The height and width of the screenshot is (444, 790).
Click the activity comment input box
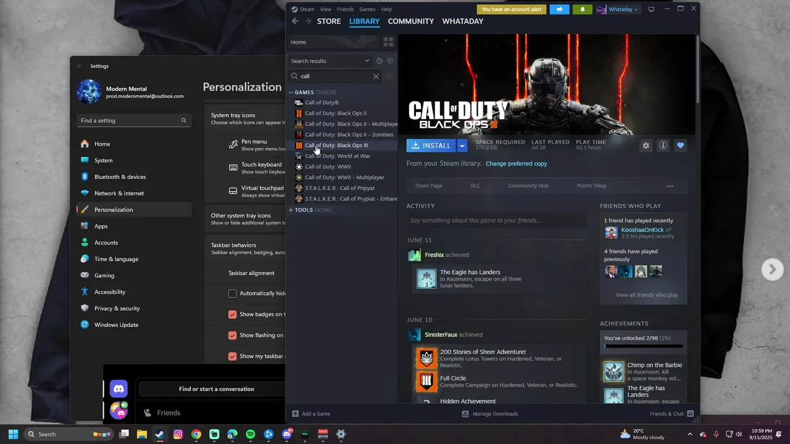(x=497, y=221)
